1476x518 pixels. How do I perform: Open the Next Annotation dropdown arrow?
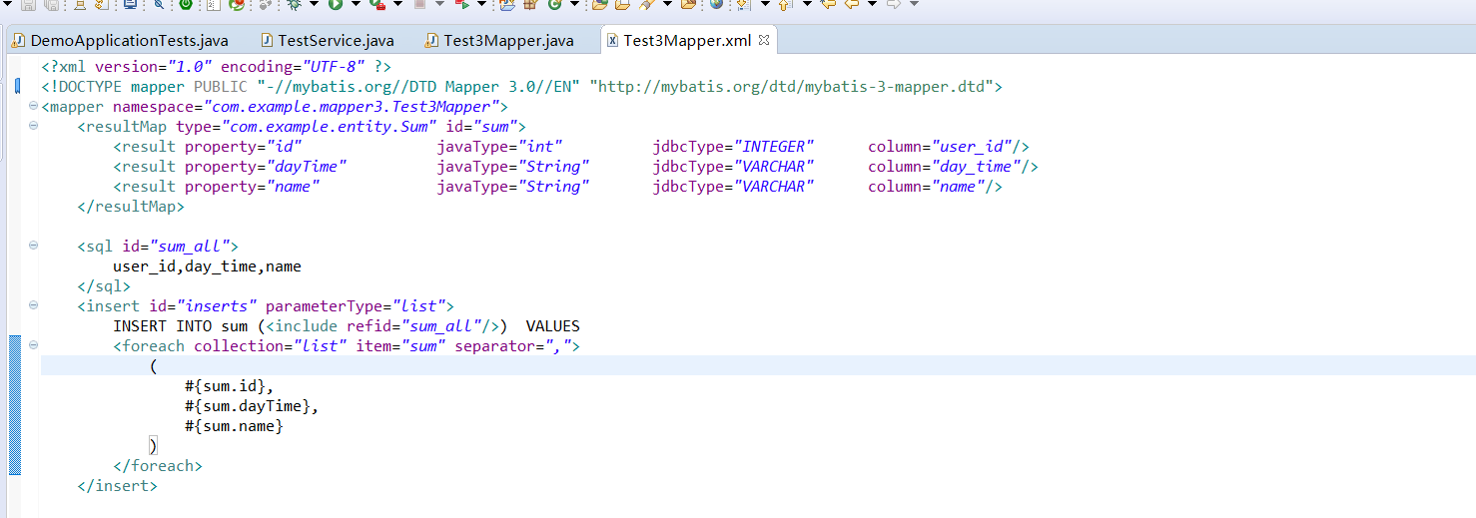(x=765, y=3)
